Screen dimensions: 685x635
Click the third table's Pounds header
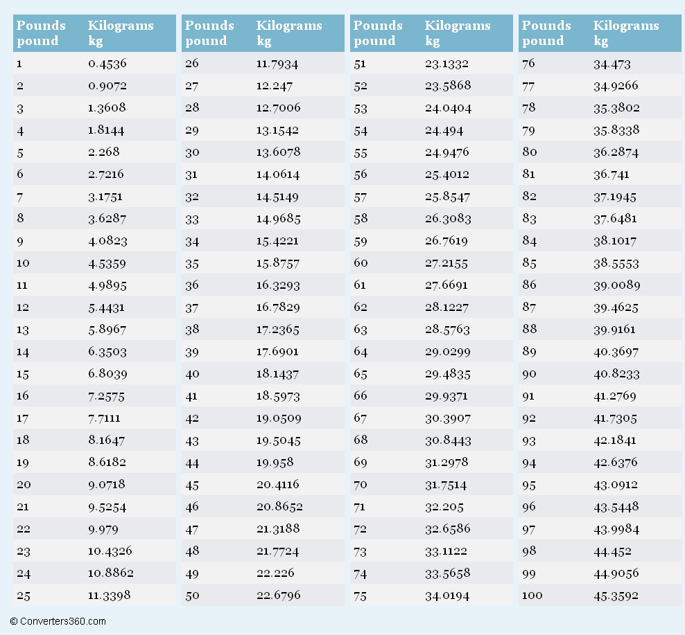(x=378, y=33)
